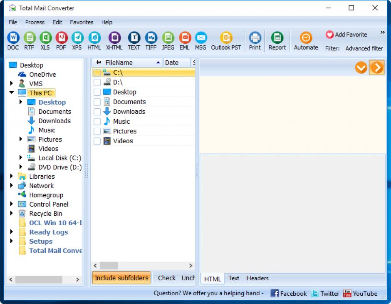Expand Desktop under This PC
Image resolution: width=391 pixels, height=304 pixels.
(x=21, y=102)
